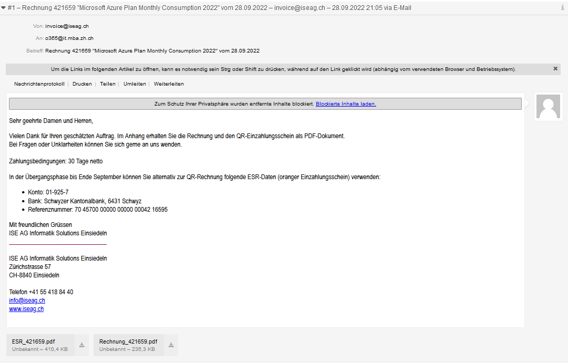This screenshot has height=363, width=568.
Task: Click the Betreff subject text
Action: click(x=152, y=51)
